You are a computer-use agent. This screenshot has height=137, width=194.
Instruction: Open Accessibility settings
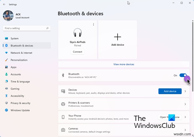click(27, 96)
